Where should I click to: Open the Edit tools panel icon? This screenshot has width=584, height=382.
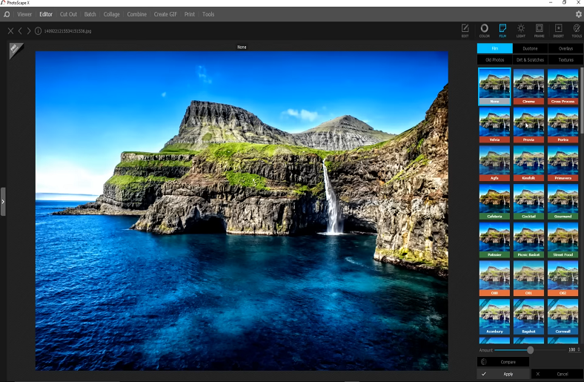pyautogui.click(x=465, y=30)
